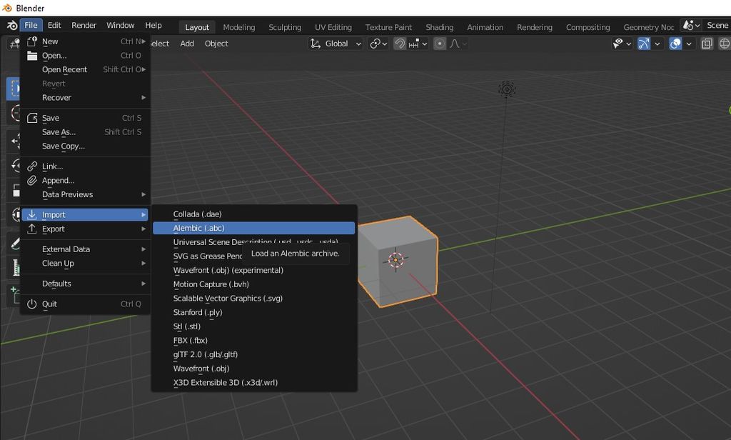Toggle snapping magnet in viewport header

(400, 44)
